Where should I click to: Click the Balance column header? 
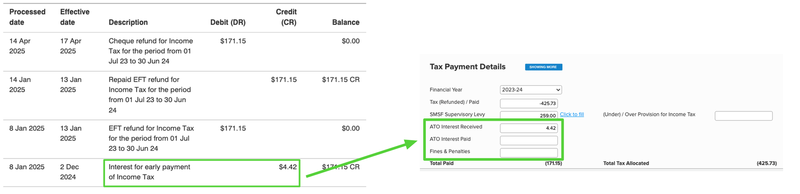(346, 22)
